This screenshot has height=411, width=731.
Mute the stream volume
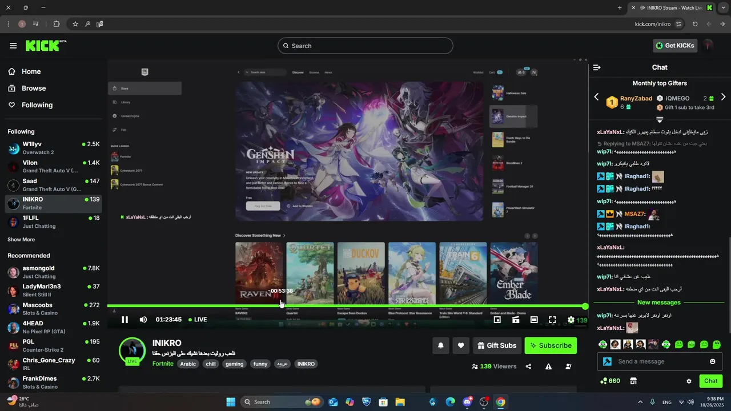click(143, 320)
